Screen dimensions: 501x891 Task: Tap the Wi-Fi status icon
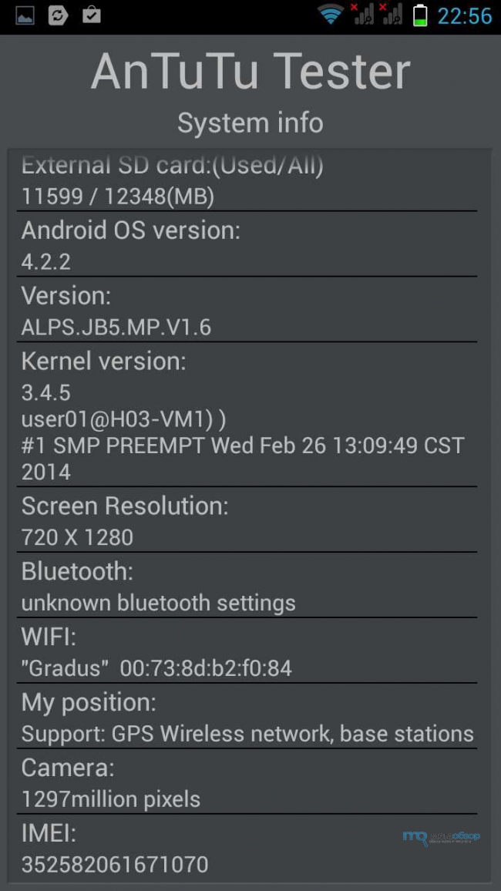tap(331, 15)
